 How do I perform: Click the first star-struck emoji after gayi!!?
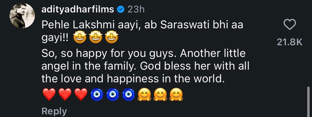tap(80, 38)
